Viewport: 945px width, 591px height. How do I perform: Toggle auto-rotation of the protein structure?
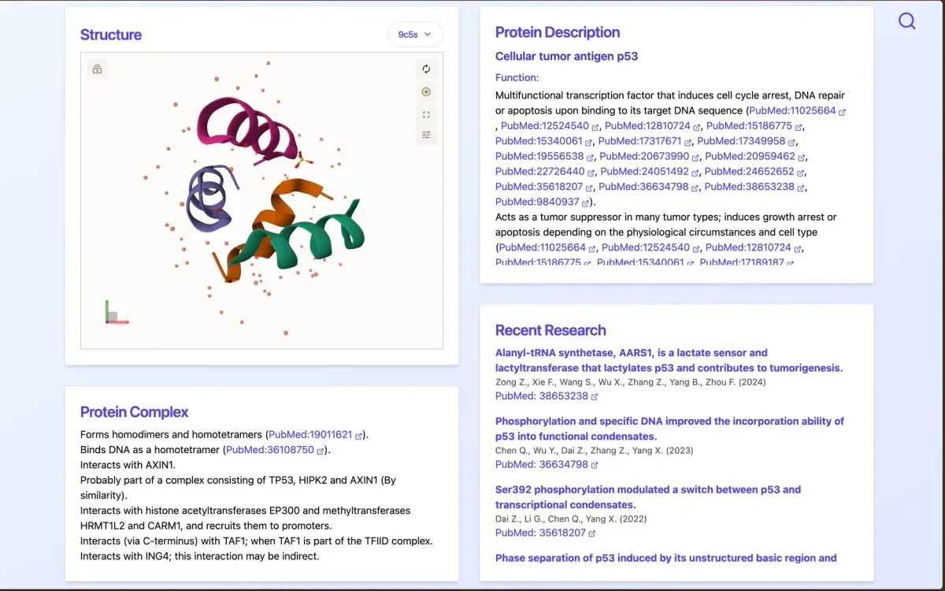426,92
